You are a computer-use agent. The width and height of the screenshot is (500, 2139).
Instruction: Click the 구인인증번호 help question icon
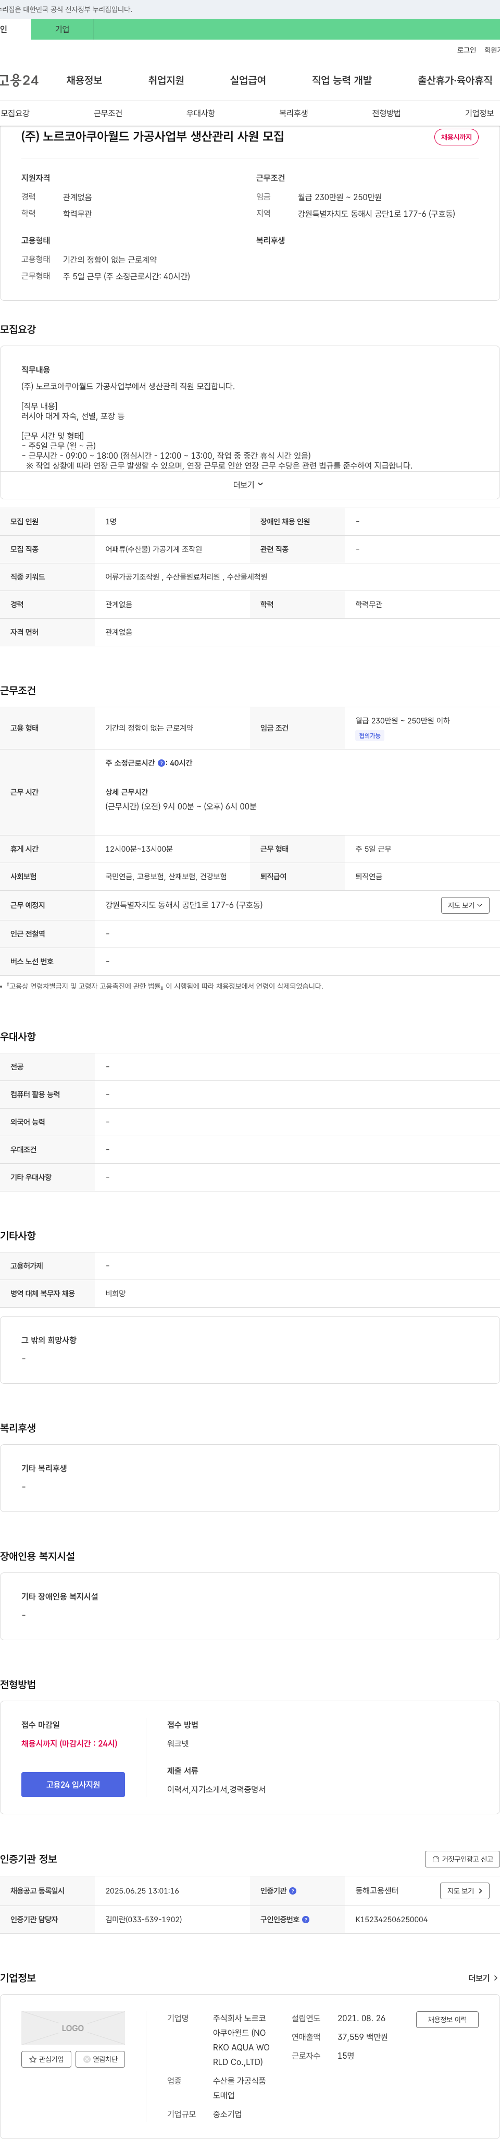306,1919
